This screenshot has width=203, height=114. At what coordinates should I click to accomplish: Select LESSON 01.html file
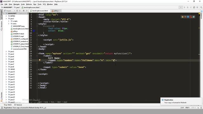[x=18, y=34]
